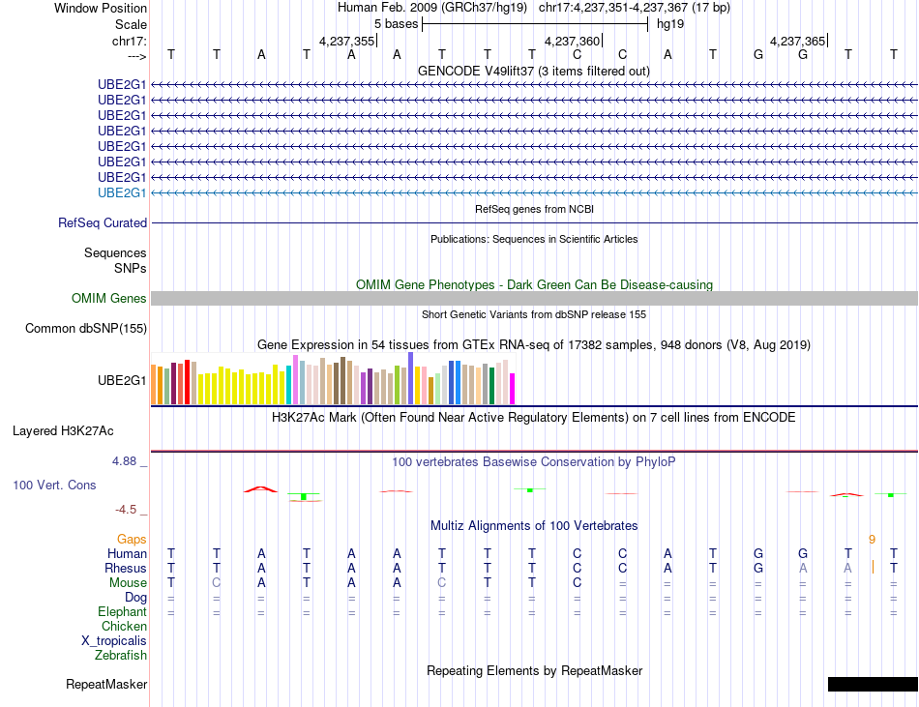This screenshot has height=707, width=919.
Task: Click the 4,237,360 ruler position label
Action: pyautogui.click(x=572, y=41)
